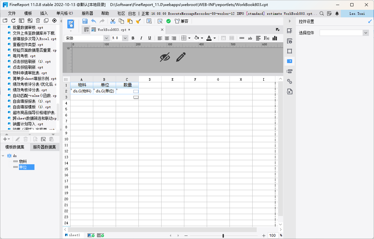Open the condition attributes panel icon
The height and width of the screenshot is (239, 374).
[290, 71]
